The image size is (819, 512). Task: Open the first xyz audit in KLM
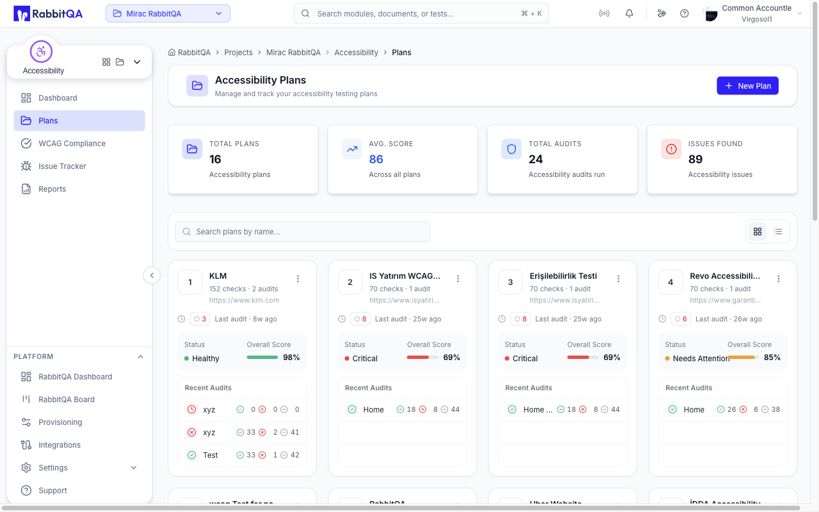tap(242, 410)
